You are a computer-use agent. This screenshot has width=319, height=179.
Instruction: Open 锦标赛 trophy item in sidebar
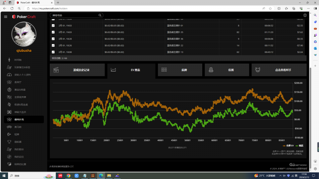click(18, 142)
